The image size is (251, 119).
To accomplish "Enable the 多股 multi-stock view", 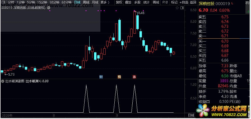I will click(137, 2).
